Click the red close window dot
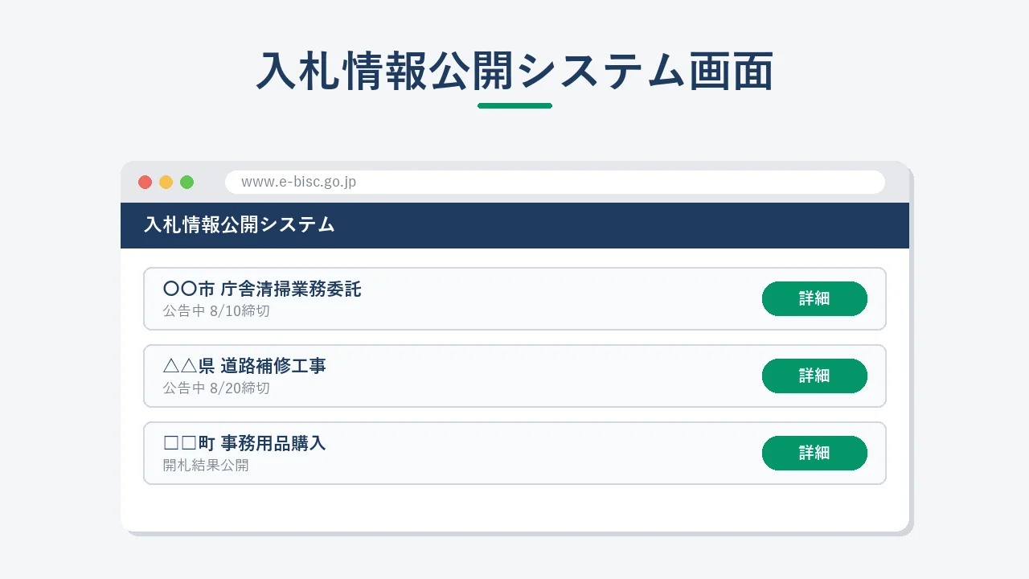Image resolution: width=1029 pixels, height=579 pixels. point(145,182)
